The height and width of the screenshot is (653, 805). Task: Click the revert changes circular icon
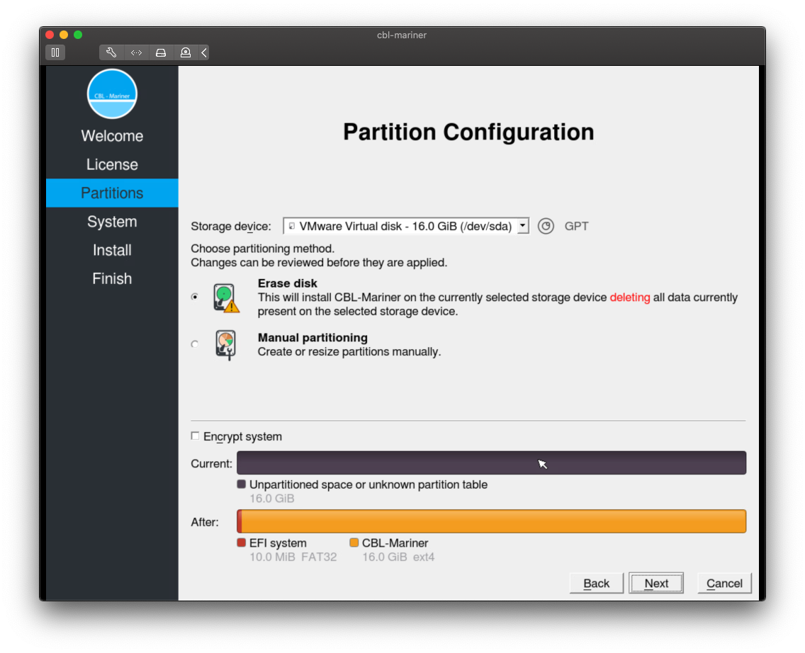pos(546,227)
